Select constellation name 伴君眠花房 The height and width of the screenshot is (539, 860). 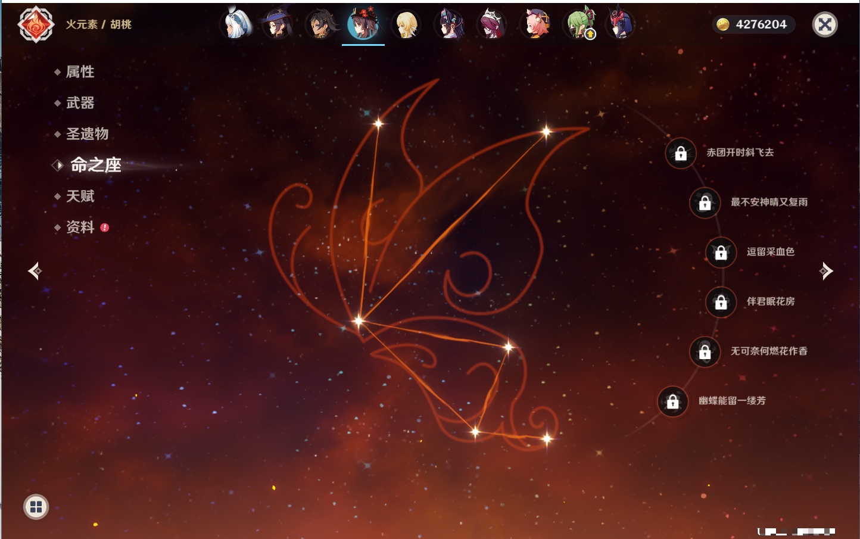coord(771,301)
